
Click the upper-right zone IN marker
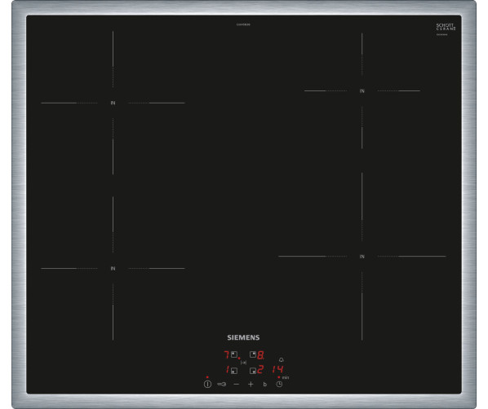(362, 91)
